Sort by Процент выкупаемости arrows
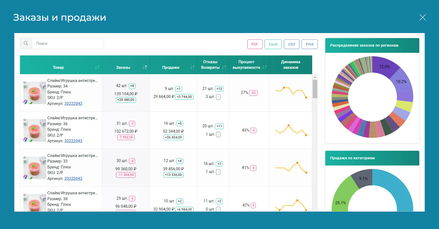The width and height of the screenshot is (439, 229). pos(265,67)
